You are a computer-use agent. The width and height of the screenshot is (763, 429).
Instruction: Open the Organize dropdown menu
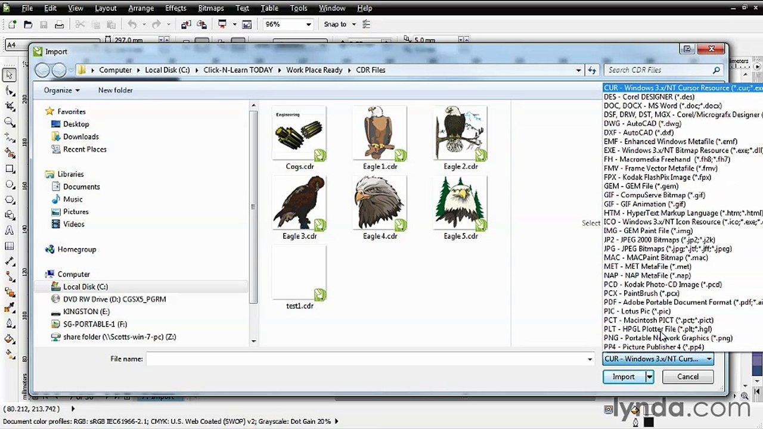[61, 90]
